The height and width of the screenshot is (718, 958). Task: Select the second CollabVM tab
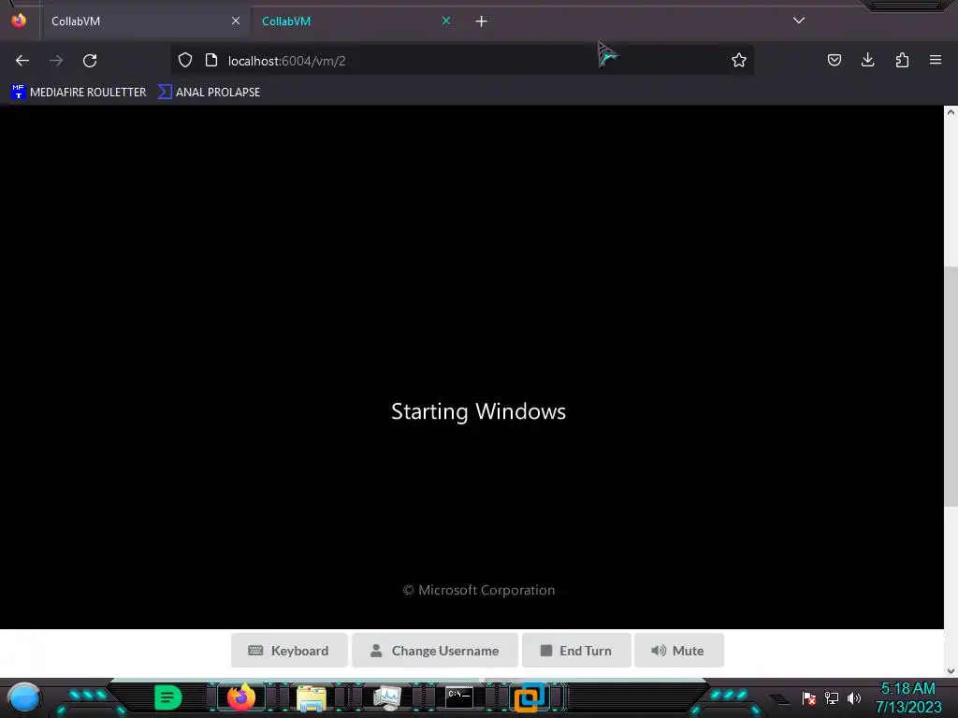click(346, 22)
